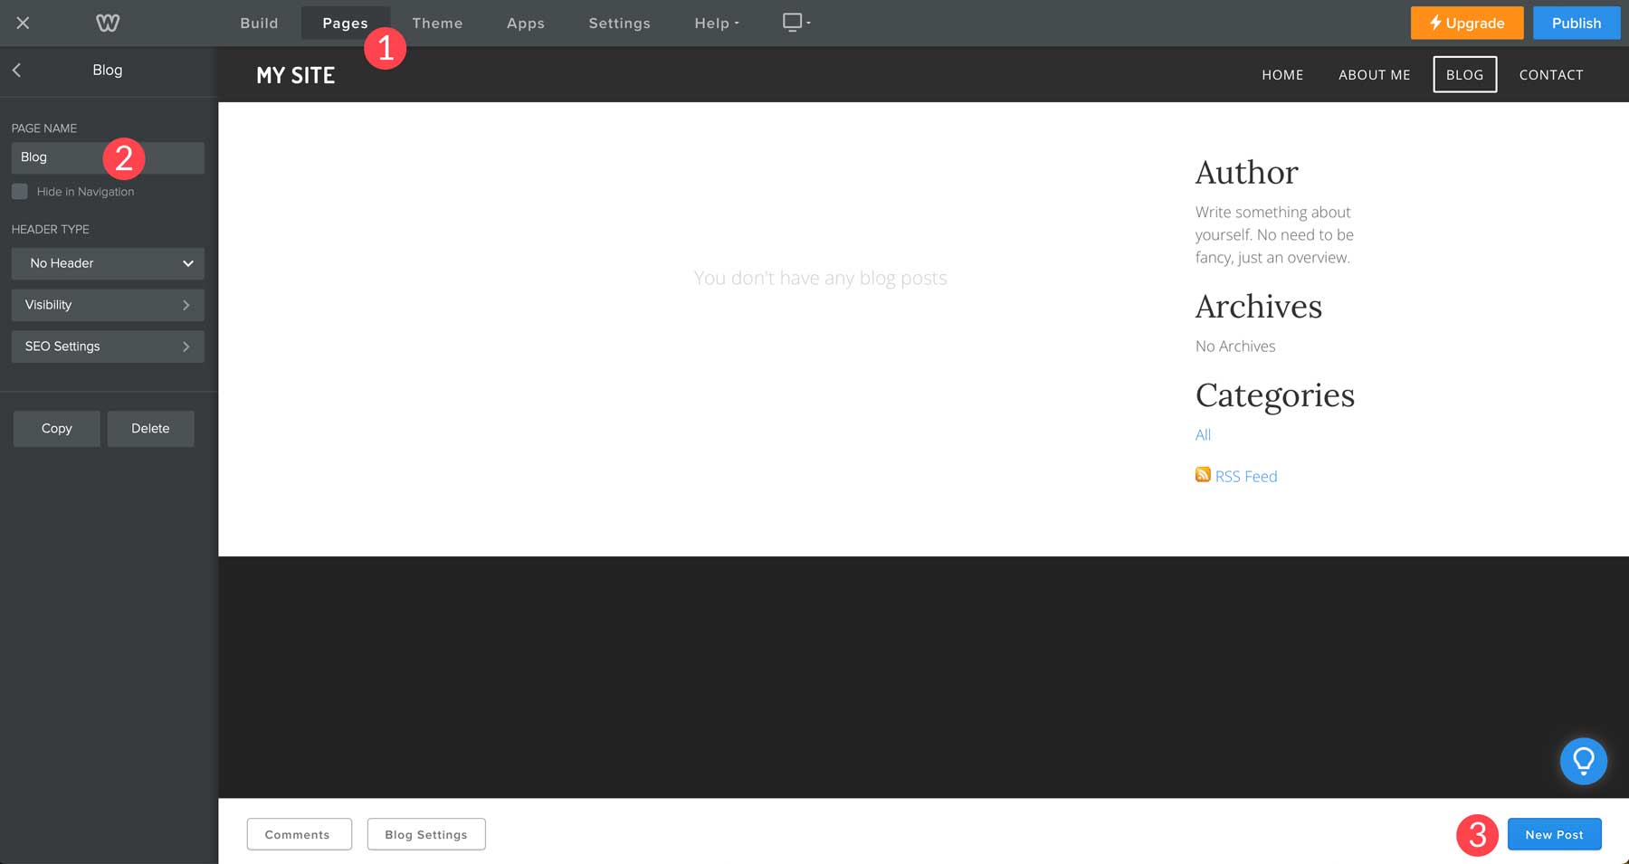Image resolution: width=1629 pixels, height=864 pixels.
Task: Click the lightning bolt on the Upgrade button
Action: tap(1437, 23)
